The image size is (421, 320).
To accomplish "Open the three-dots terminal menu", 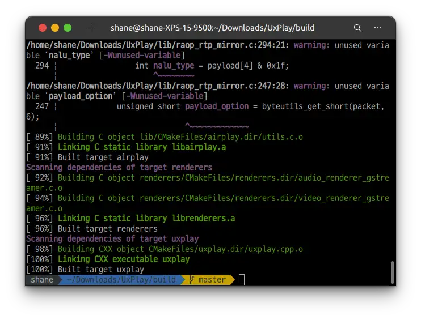I will click(378, 28).
